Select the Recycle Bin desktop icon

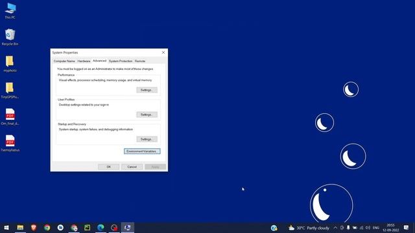10,38
